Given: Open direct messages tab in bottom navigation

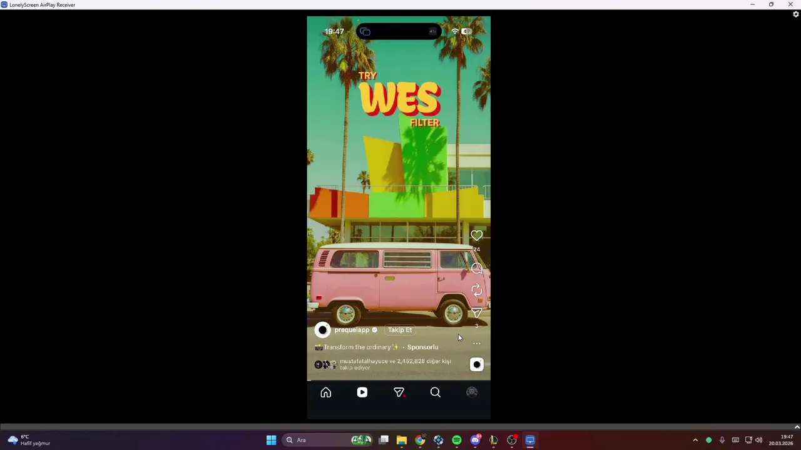Looking at the screenshot, I should (x=399, y=392).
